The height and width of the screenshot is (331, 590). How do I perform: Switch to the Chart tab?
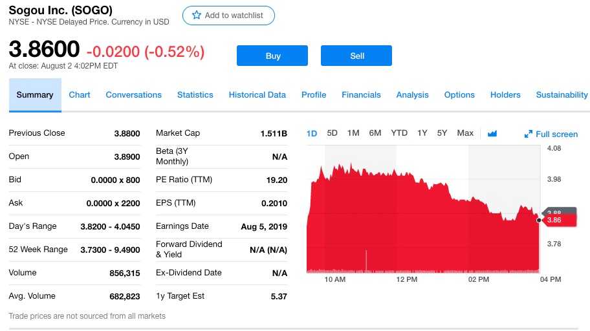[x=80, y=95]
